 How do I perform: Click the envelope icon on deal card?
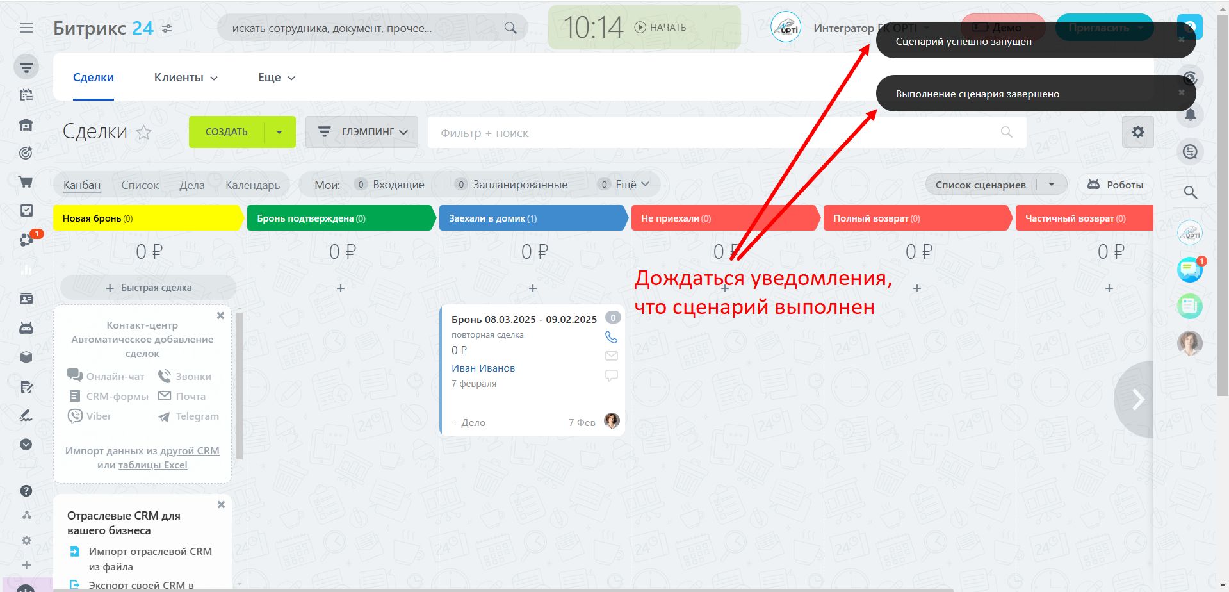(611, 356)
